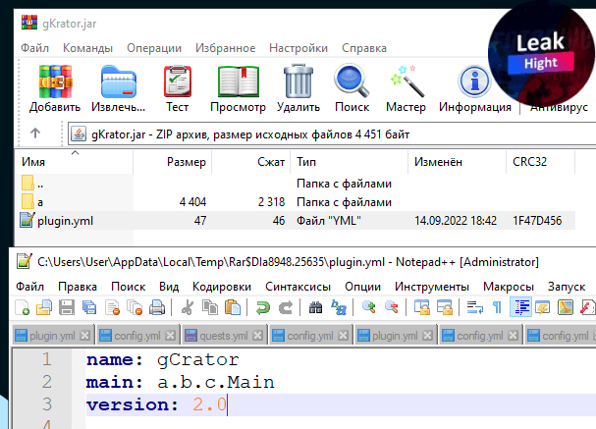Click the Open file folder icon in Notepad++
The image size is (596, 429).
[x=44, y=307]
